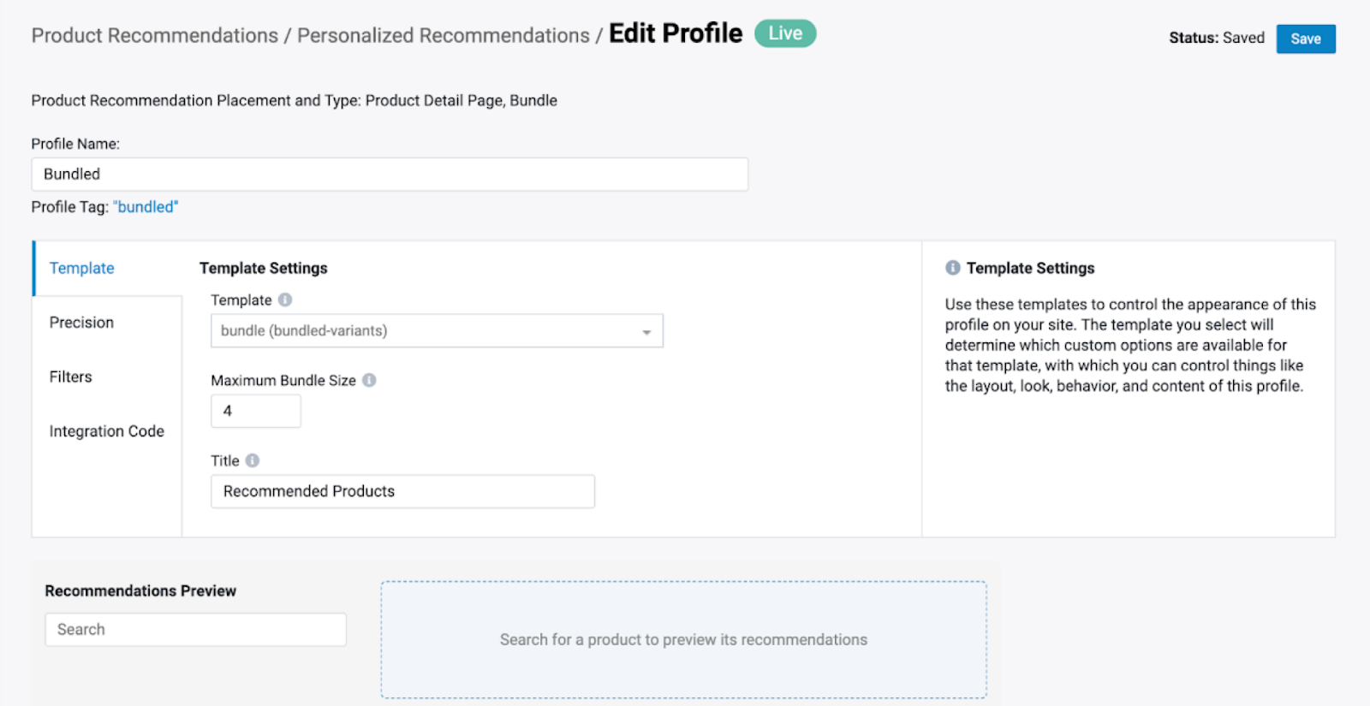Click the Recommendations Preview search box
The width and height of the screenshot is (1370, 706).
click(x=195, y=630)
